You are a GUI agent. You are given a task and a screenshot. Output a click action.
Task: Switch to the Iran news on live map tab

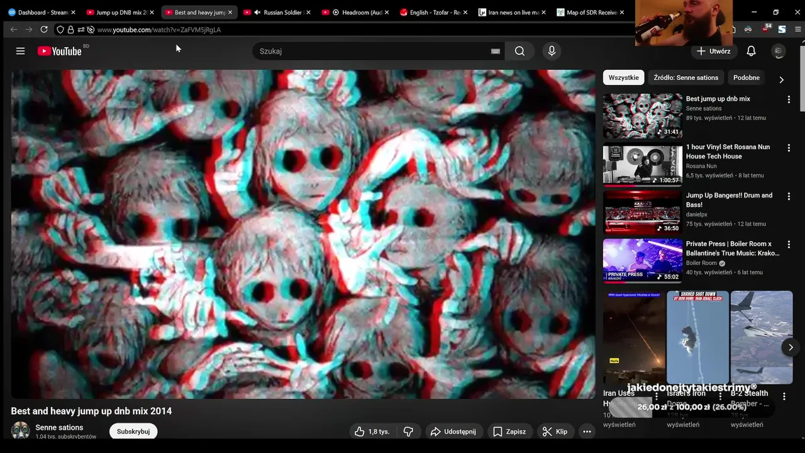tap(513, 13)
